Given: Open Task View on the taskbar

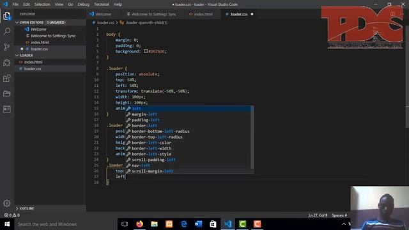Looking at the screenshot, I should tap(125, 224).
